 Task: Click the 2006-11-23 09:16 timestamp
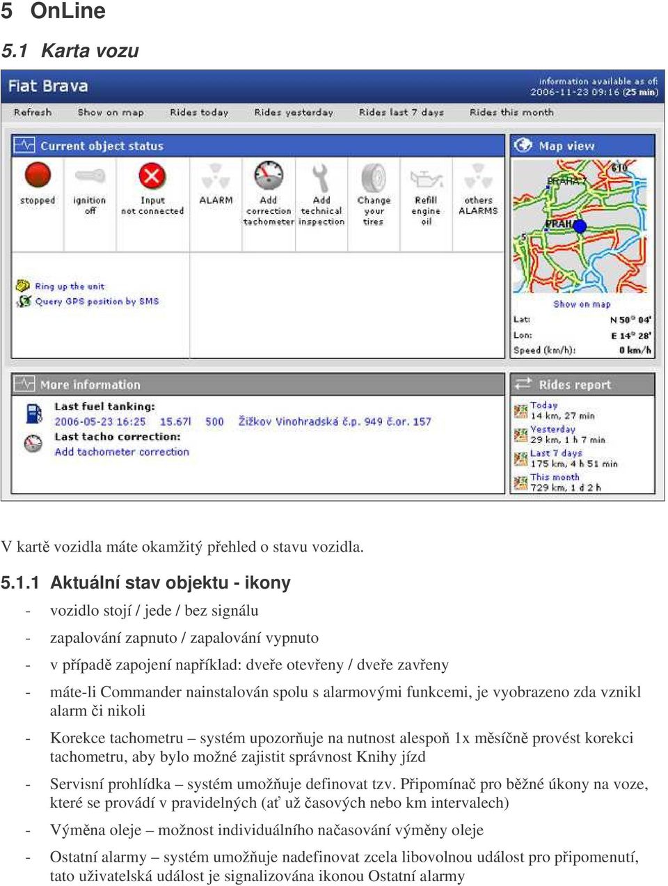(x=574, y=92)
